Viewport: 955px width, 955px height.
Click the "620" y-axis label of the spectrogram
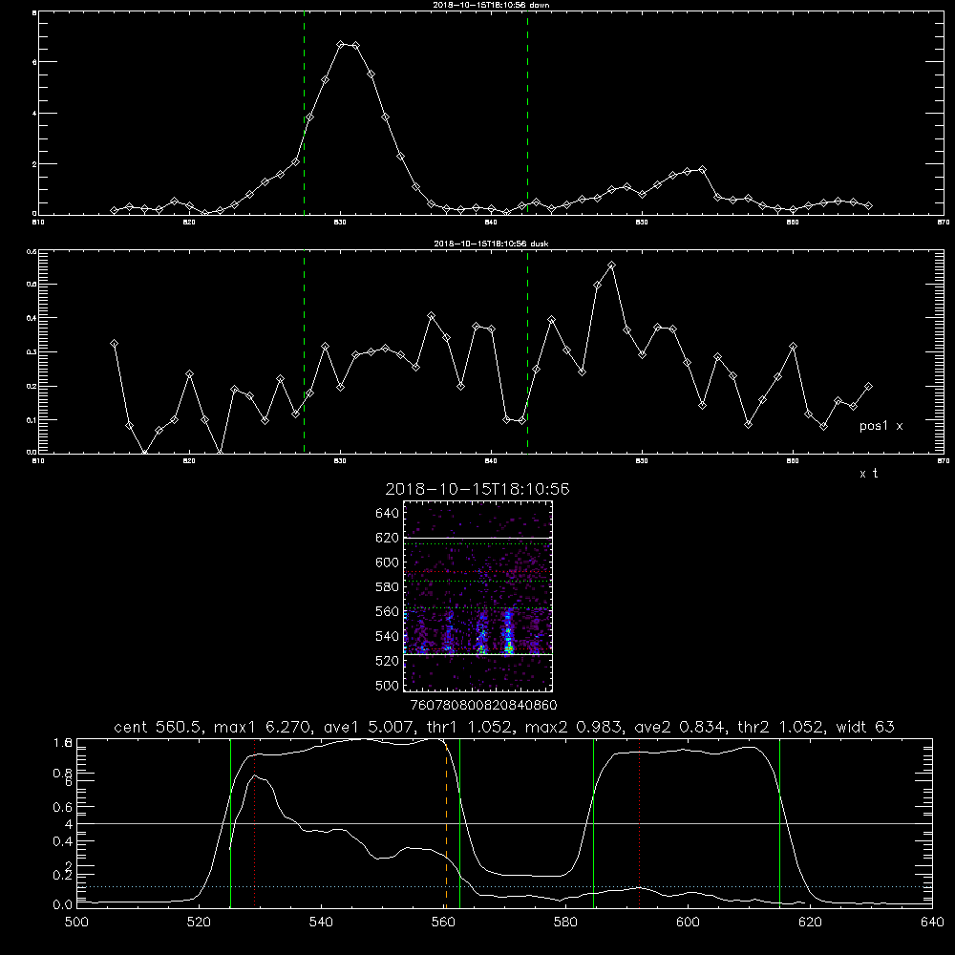(x=388, y=538)
